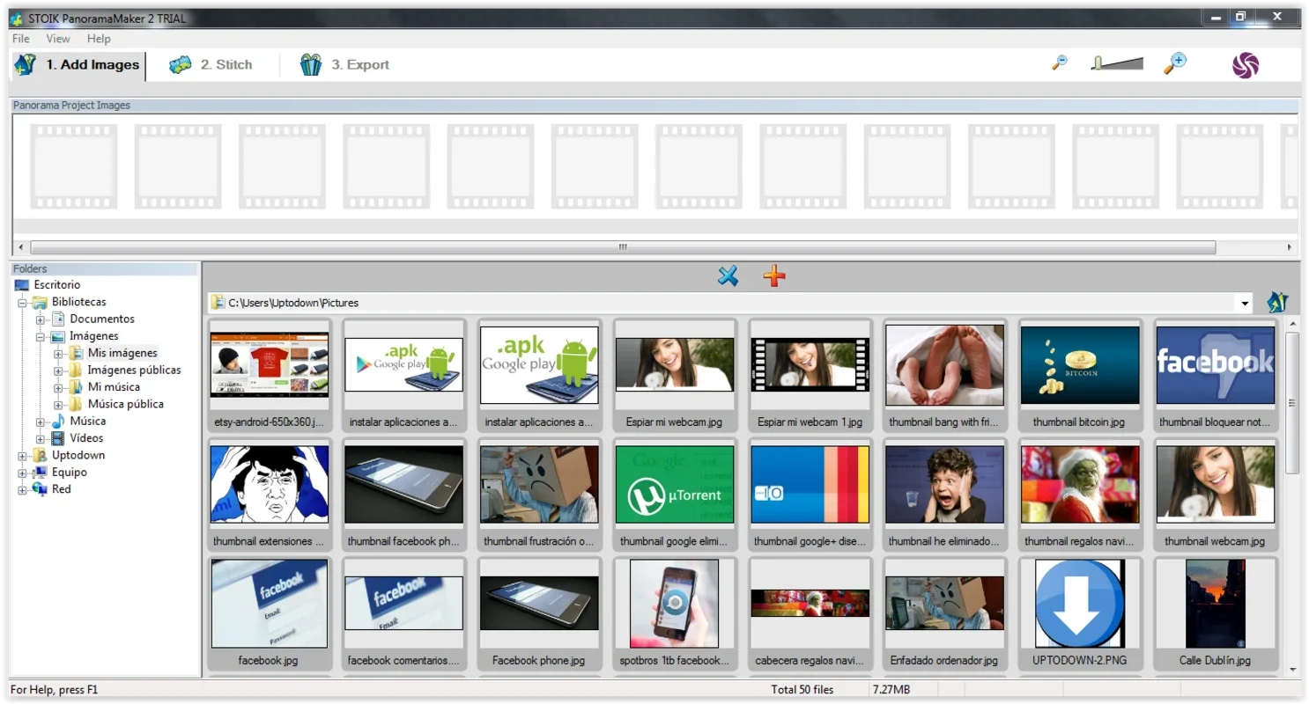Select etsy-android-650x360 thumbnail
The image size is (1309, 704).
(270, 375)
